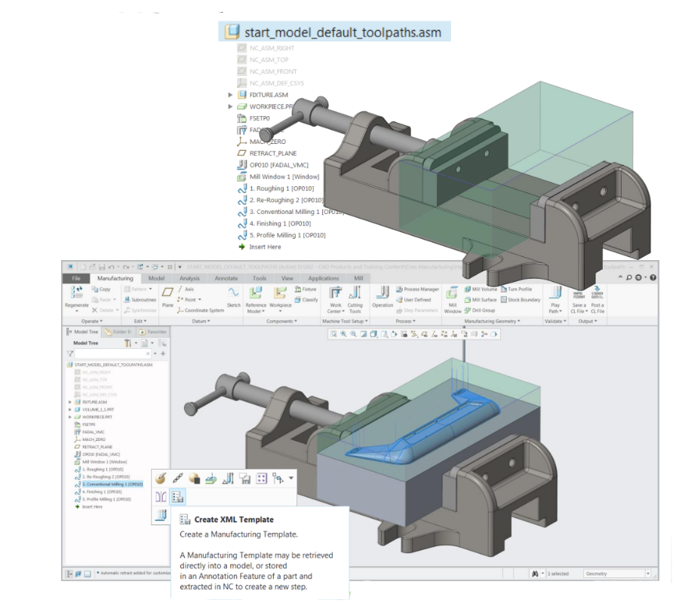Click the Mill Window icon

click(x=452, y=293)
